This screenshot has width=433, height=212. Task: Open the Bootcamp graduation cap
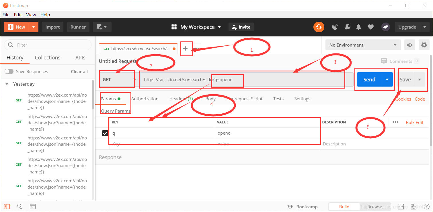[x=290, y=207]
